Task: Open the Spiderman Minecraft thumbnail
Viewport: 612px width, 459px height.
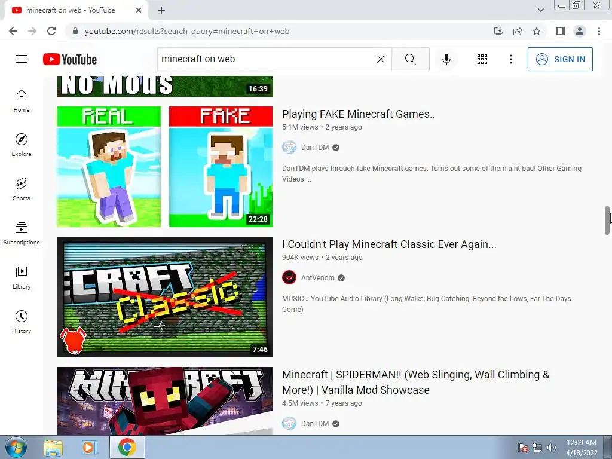Action: point(165,401)
